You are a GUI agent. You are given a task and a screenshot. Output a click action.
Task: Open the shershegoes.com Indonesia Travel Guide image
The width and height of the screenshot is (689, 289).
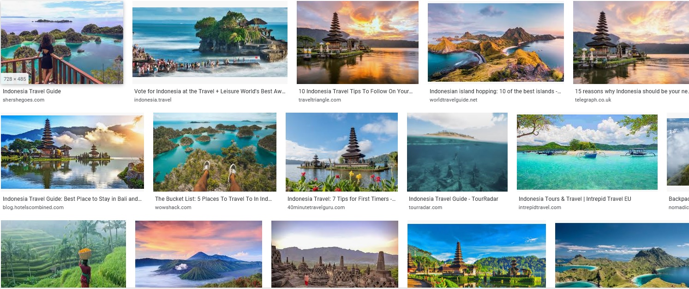pyautogui.click(x=62, y=42)
